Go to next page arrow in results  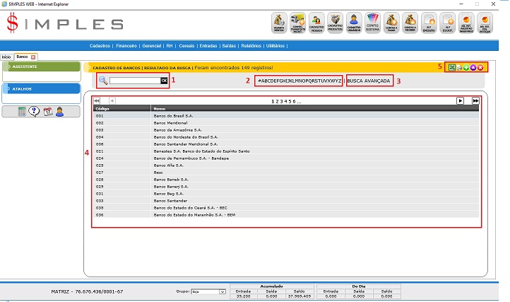(x=461, y=101)
